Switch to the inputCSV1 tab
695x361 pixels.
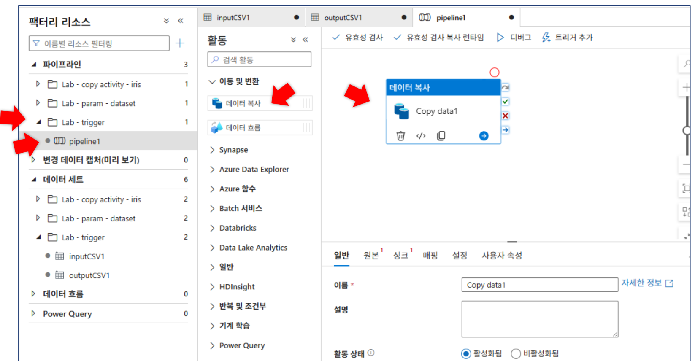251,17
